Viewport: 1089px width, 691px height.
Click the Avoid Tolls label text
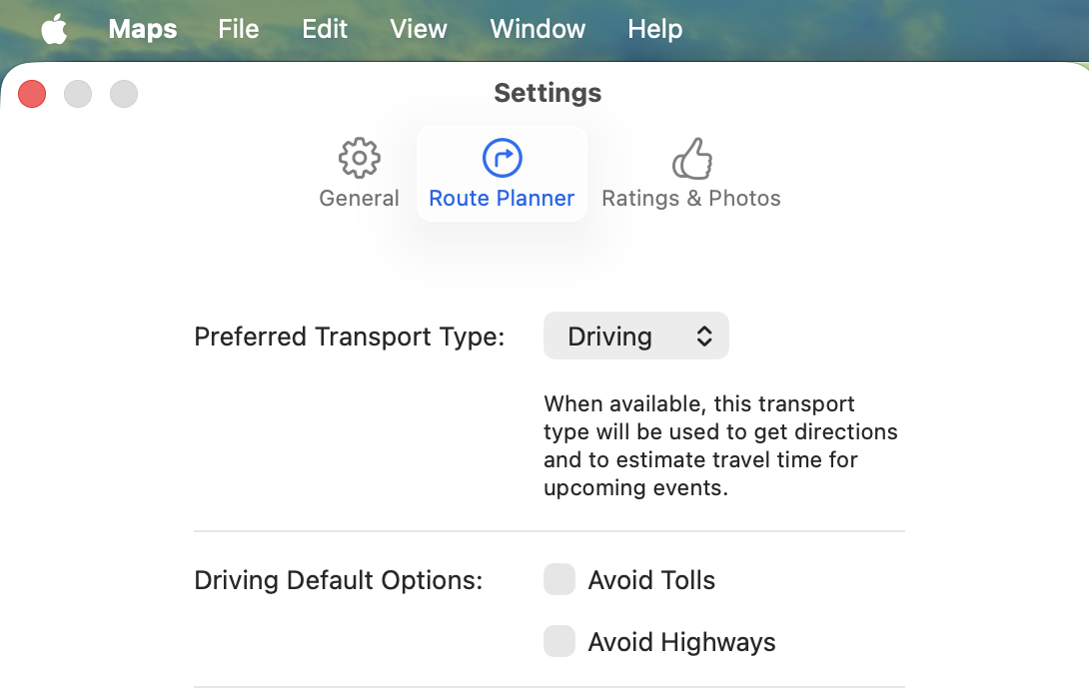point(651,580)
